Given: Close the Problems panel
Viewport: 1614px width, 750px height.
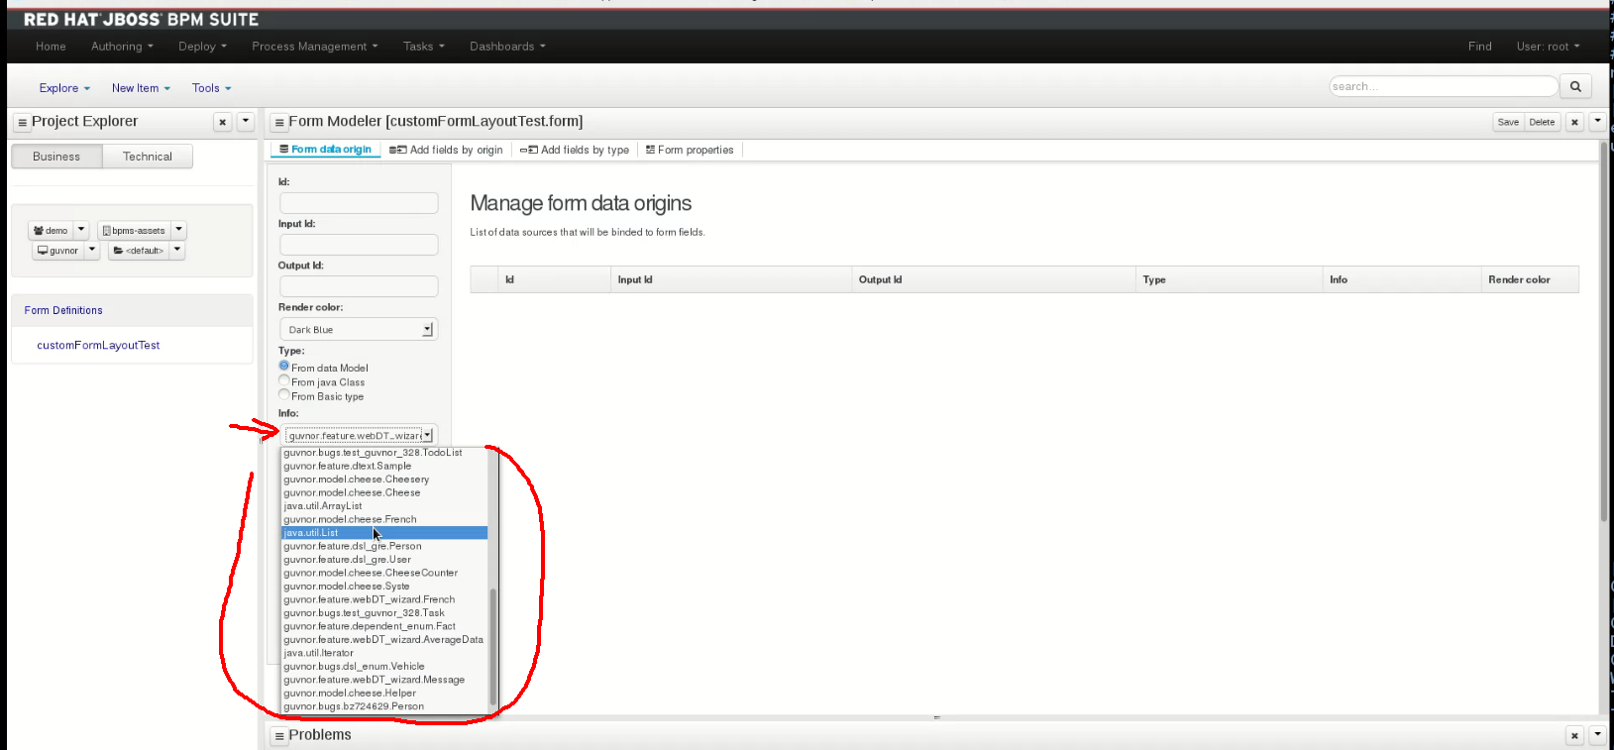Looking at the screenshot, I should click(x=1574, y=735).
